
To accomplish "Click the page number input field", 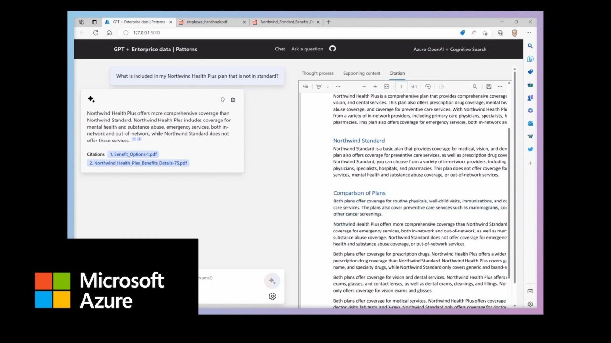I will [x=401, y=86].
